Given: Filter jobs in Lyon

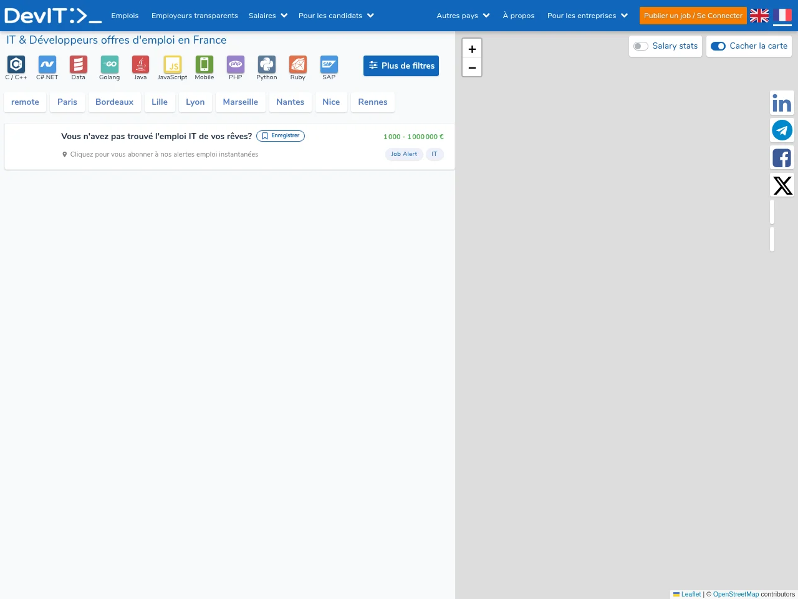Looking at the screenshot, I should (x=195, y=102).
